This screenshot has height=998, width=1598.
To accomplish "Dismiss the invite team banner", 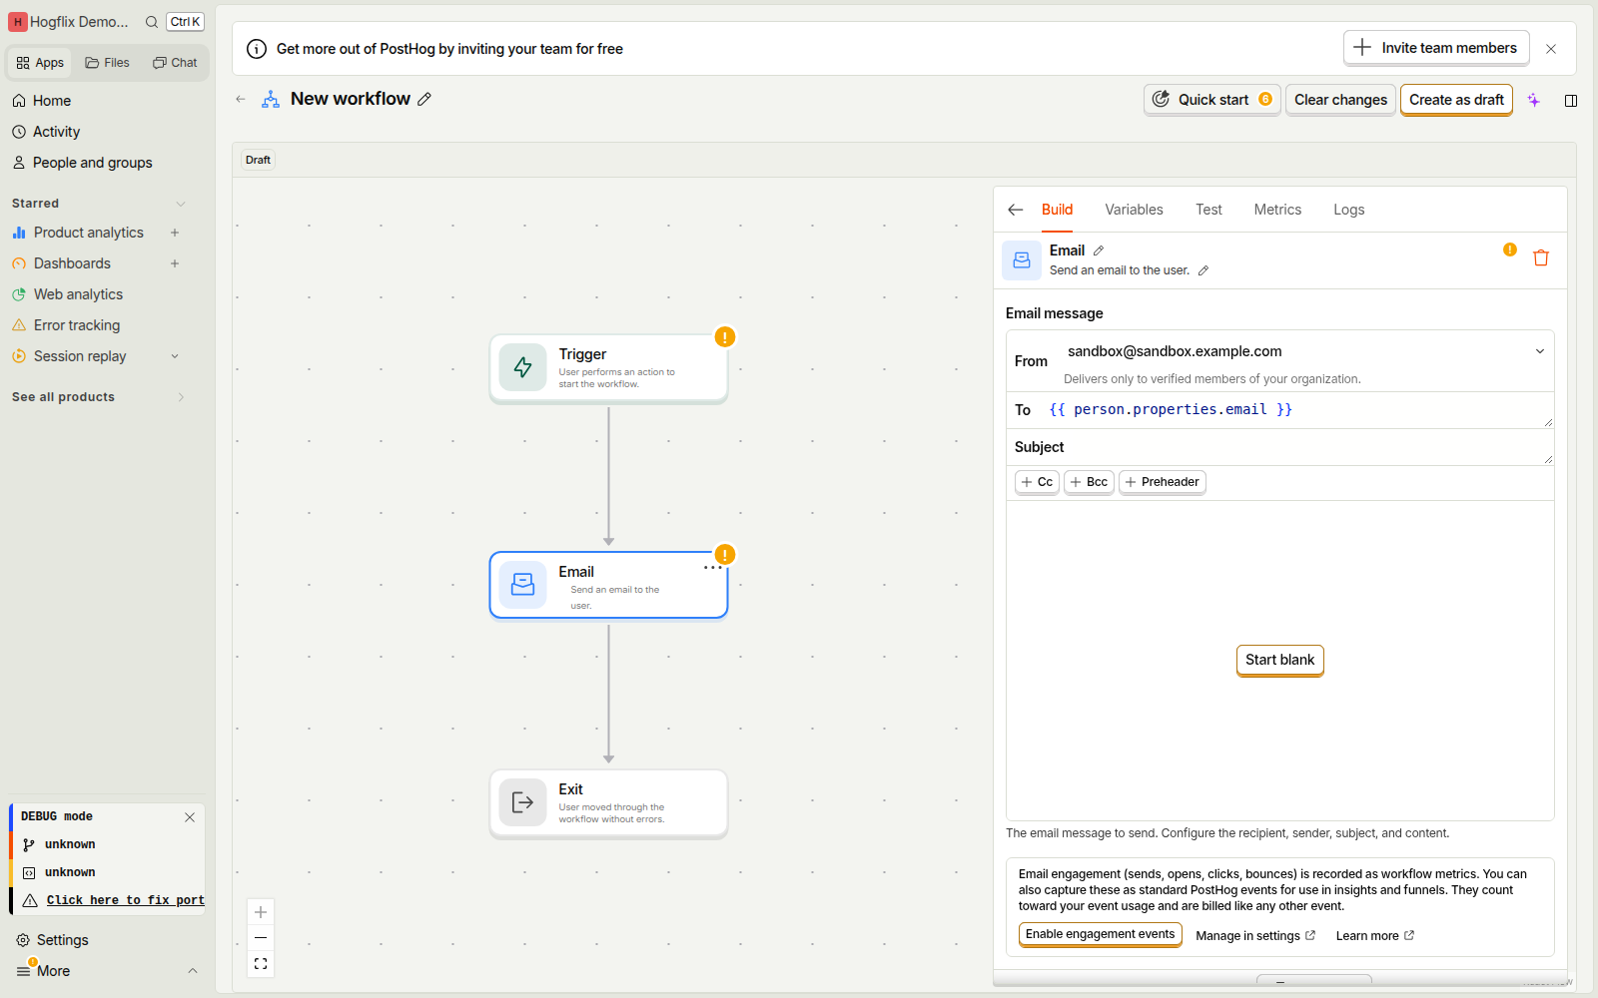I will (1551, 49).
